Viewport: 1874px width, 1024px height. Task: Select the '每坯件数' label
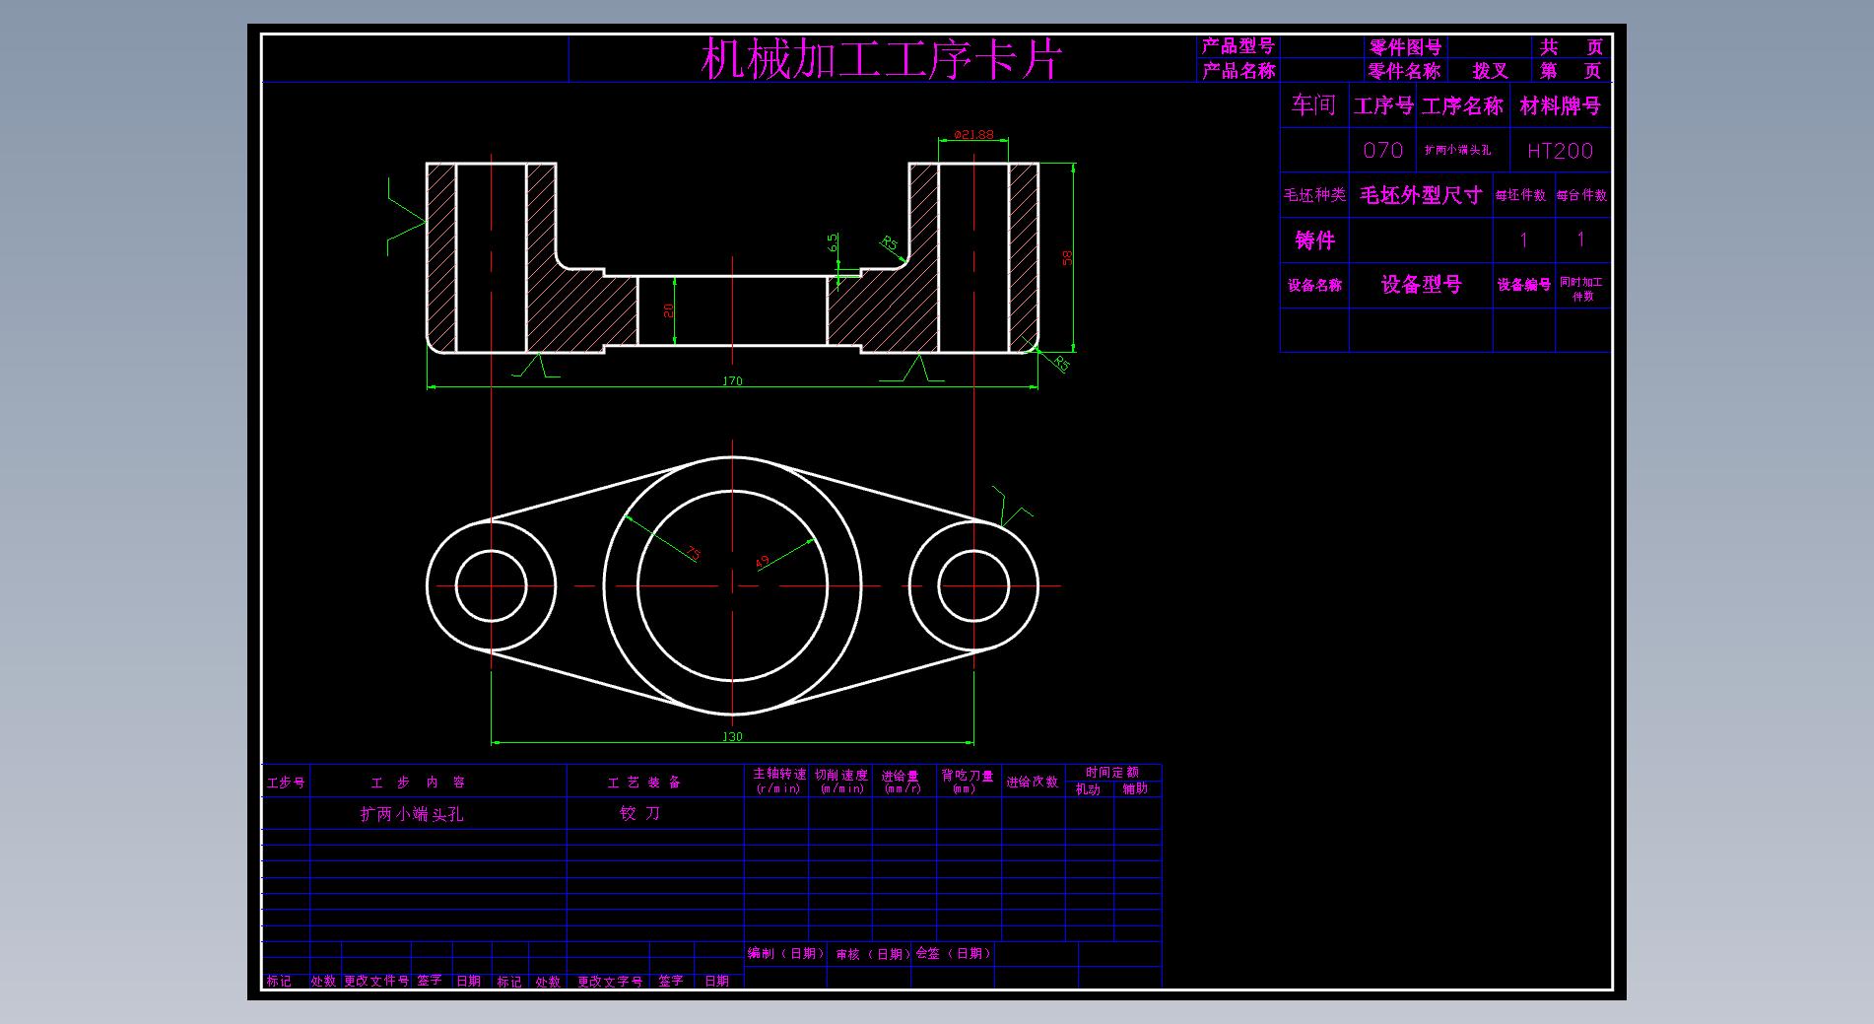click(1520, 195)
